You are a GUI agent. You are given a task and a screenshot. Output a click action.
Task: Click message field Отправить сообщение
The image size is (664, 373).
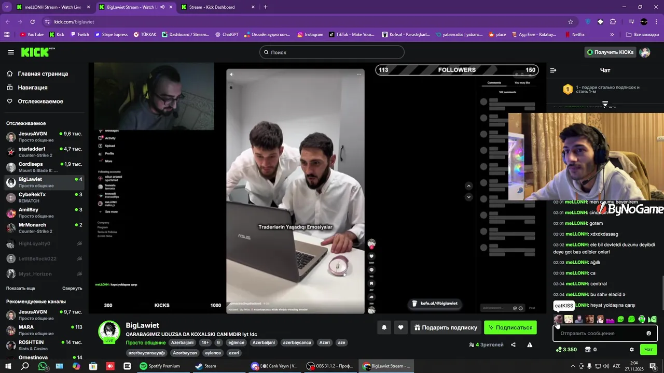605,333
